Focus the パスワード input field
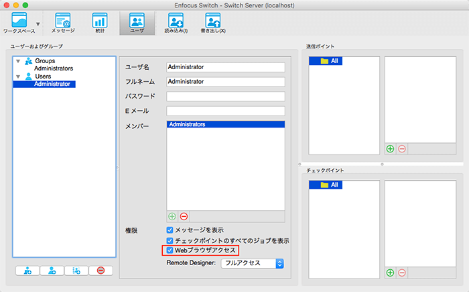The height and width of the screenshot is (292, 469). [x=226, y=96]
